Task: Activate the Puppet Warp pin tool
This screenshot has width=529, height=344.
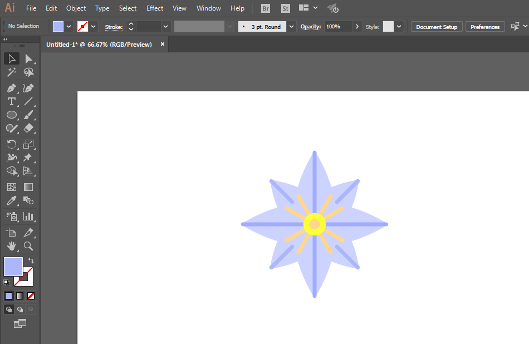Action: (x=28, y=158)
